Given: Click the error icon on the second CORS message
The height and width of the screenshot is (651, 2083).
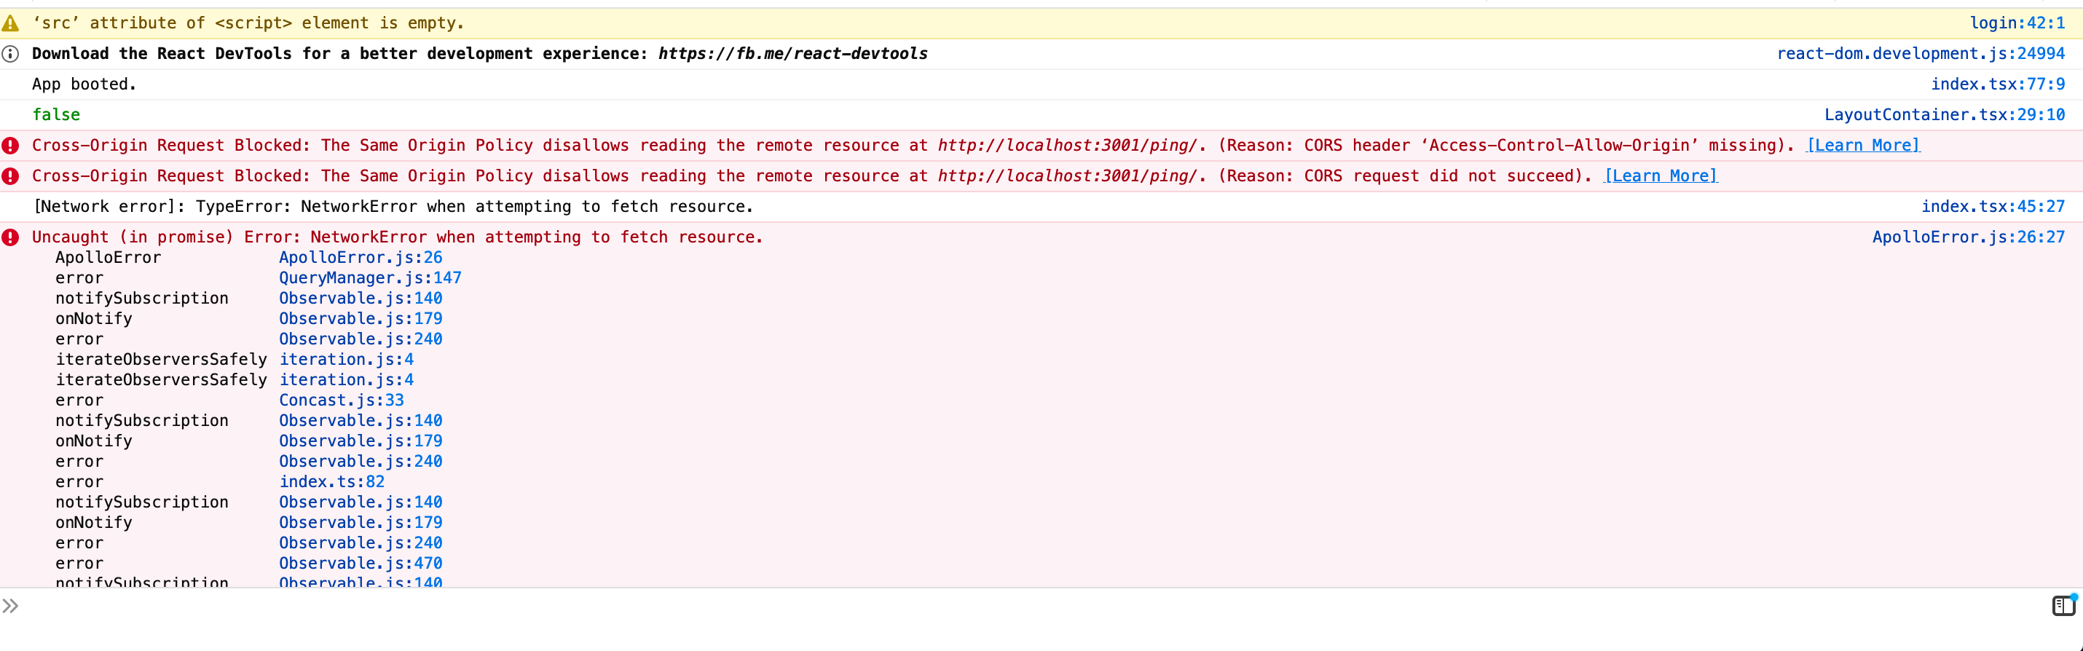Looking at the screenshot, I should 10,175.
